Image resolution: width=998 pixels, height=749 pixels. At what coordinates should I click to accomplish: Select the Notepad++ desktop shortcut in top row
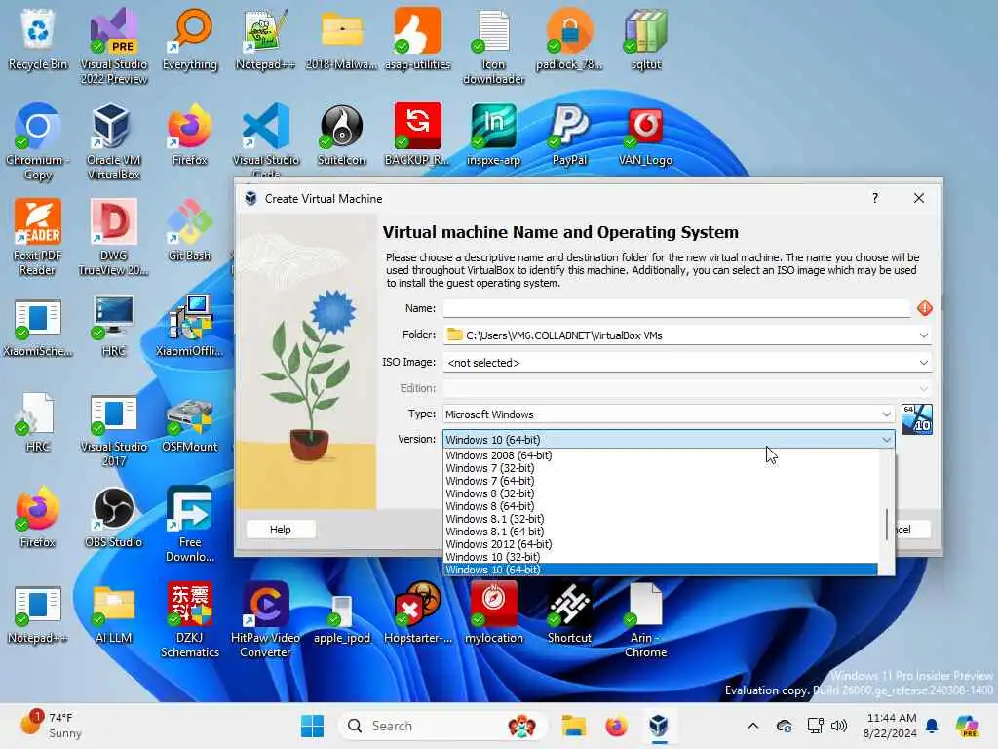[265, 39]
